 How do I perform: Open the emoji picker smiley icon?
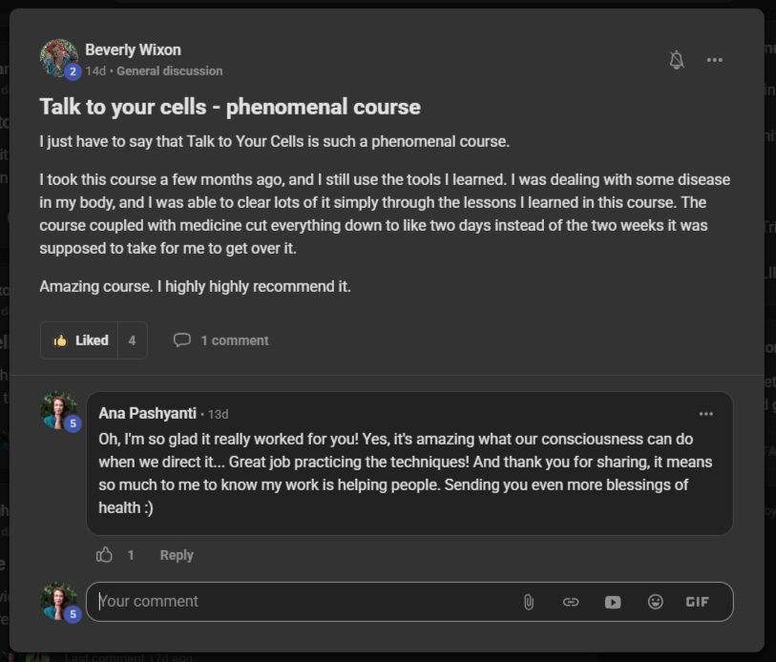(x=655, y=602)
